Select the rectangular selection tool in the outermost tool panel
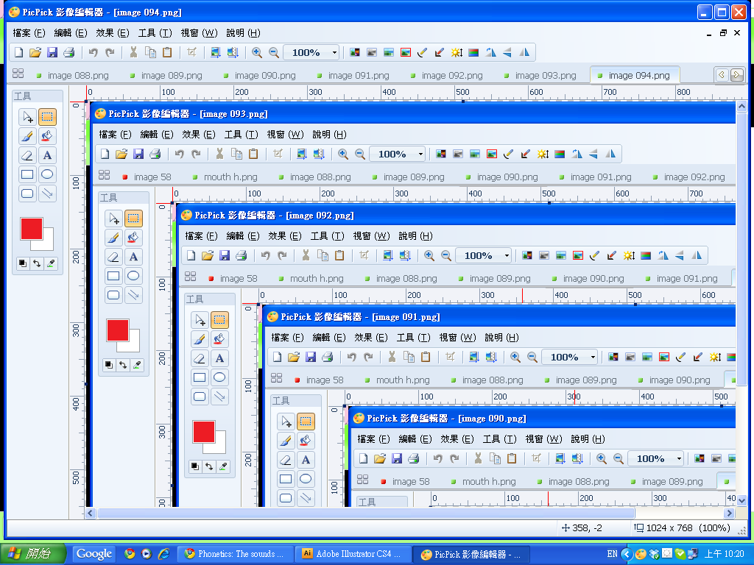Screen dimensions: 754x565 pos(47,117)
